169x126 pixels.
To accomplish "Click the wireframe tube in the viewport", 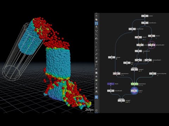I will [x=22, y=51].
